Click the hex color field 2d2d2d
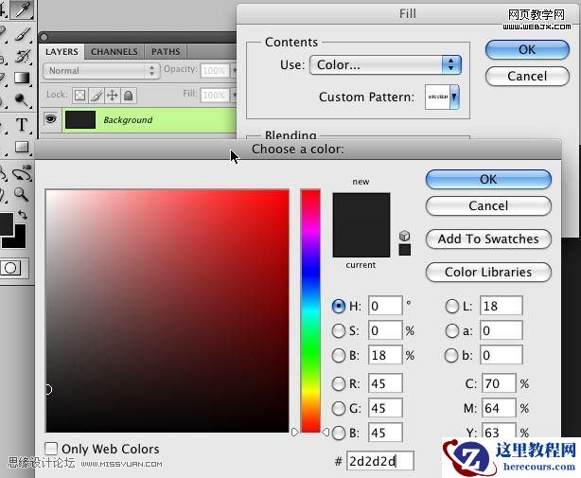The image size is (581, 478). point(380,461)
